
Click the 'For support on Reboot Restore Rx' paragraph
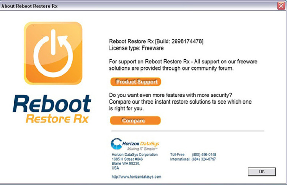[183, 65]
